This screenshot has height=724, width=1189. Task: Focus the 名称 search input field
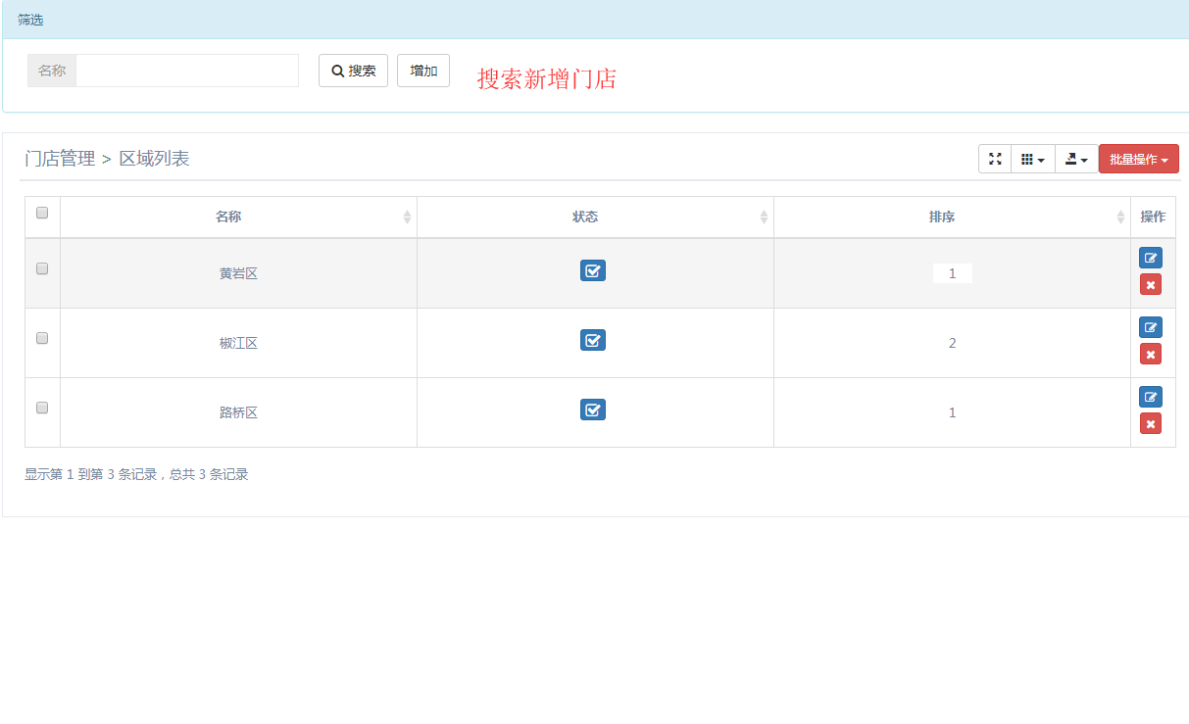pyautogui.click(x=187, y=71)
